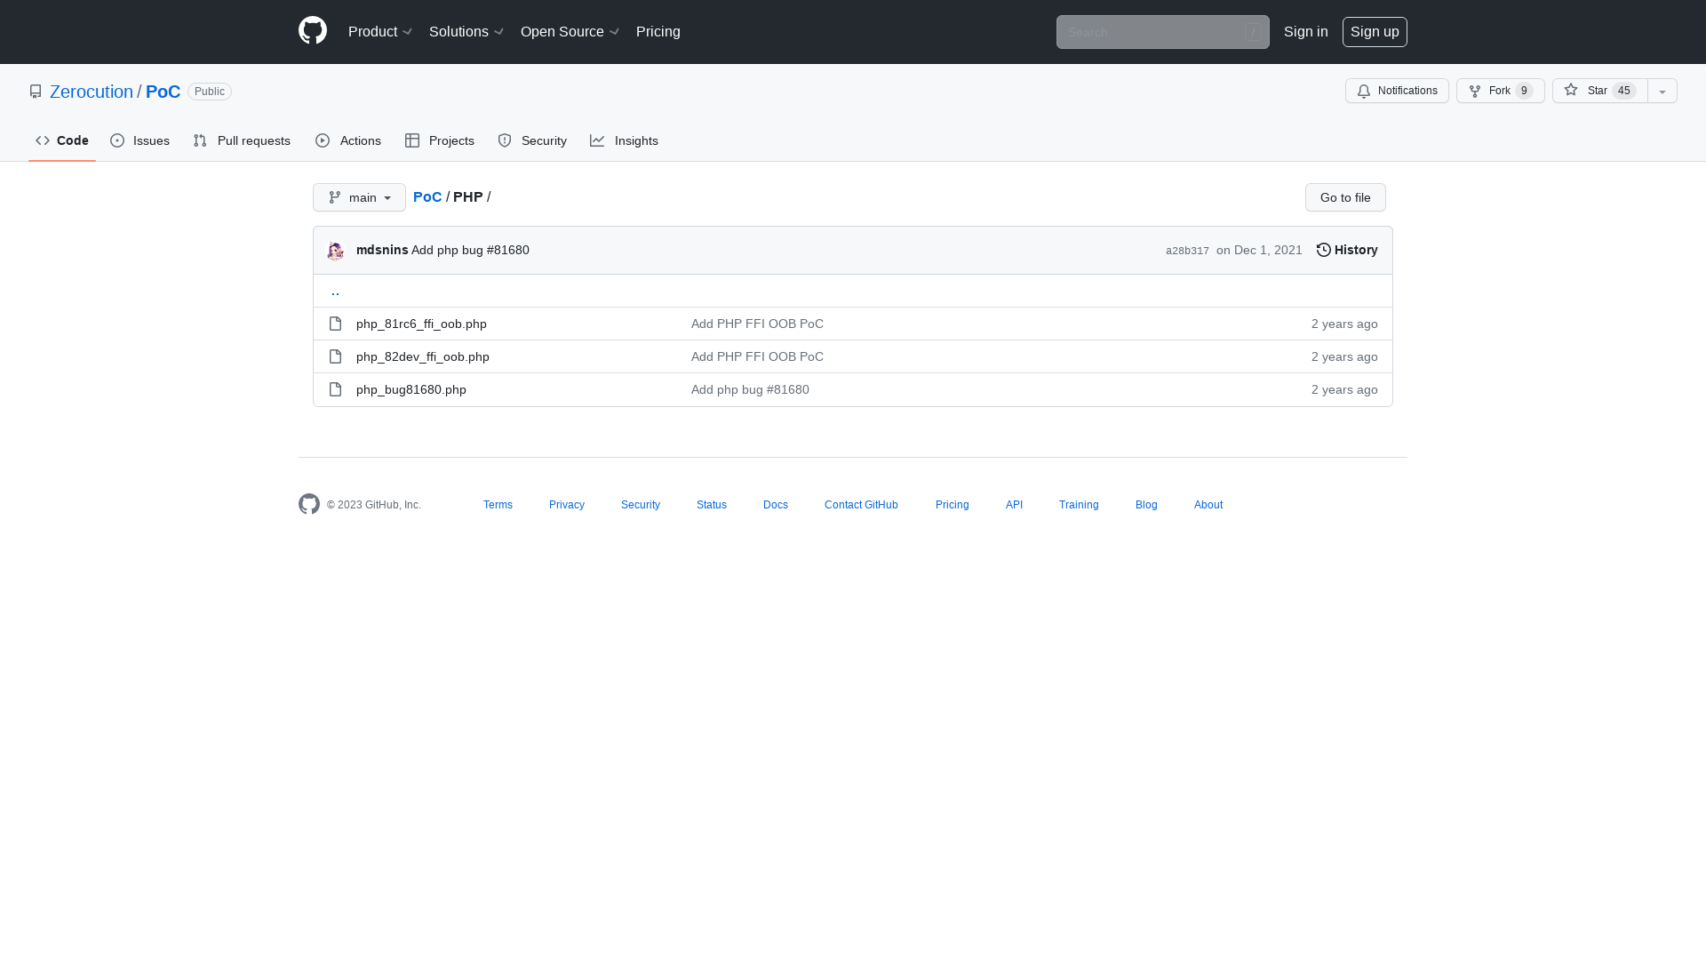This screenshot has height=960, width=1706.
Task: Click the footer GitHub mark icon
Action: click(309, 504)
